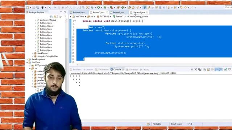Expand the stringAndStringBuilder package arrow

[33, 56]
